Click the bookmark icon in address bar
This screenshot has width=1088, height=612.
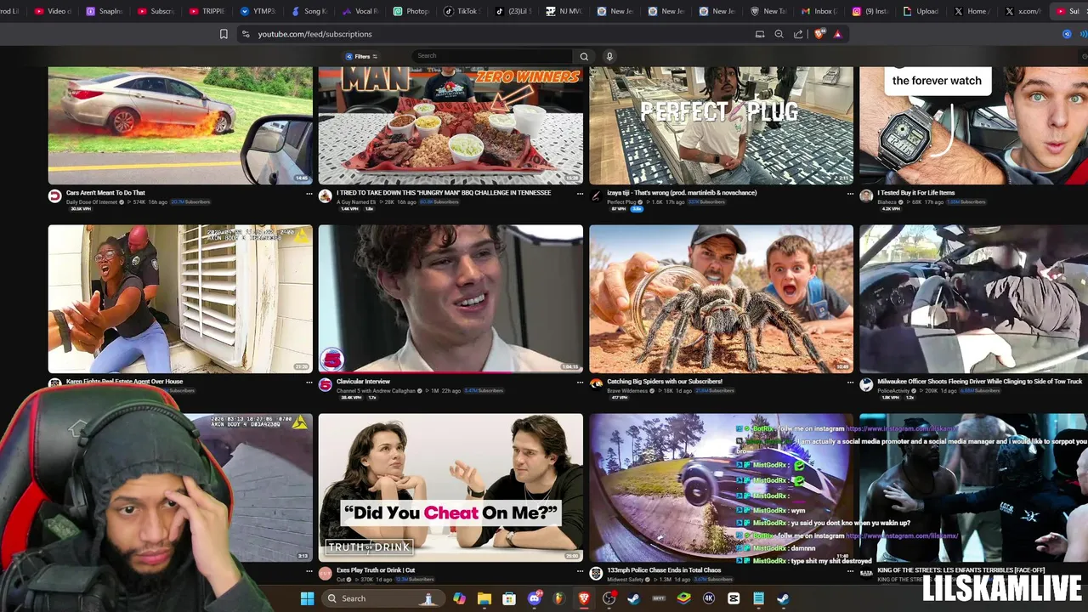[224, 34]
